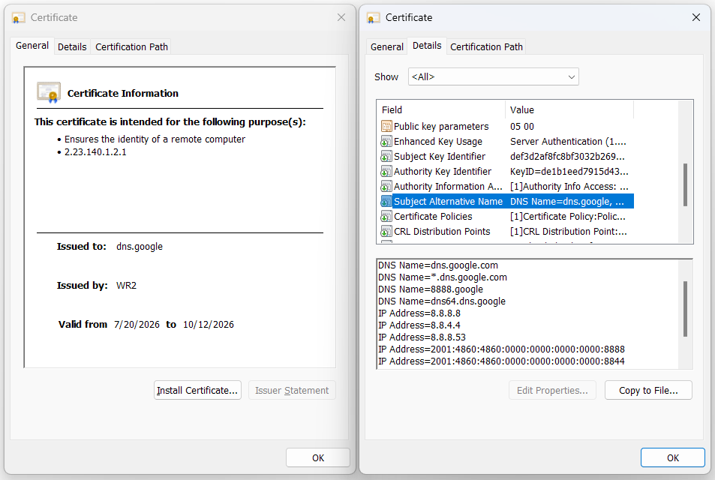Click the Show dropdown chevron arrow
This screenshot has height=480, width=715.
pos(572,77)
